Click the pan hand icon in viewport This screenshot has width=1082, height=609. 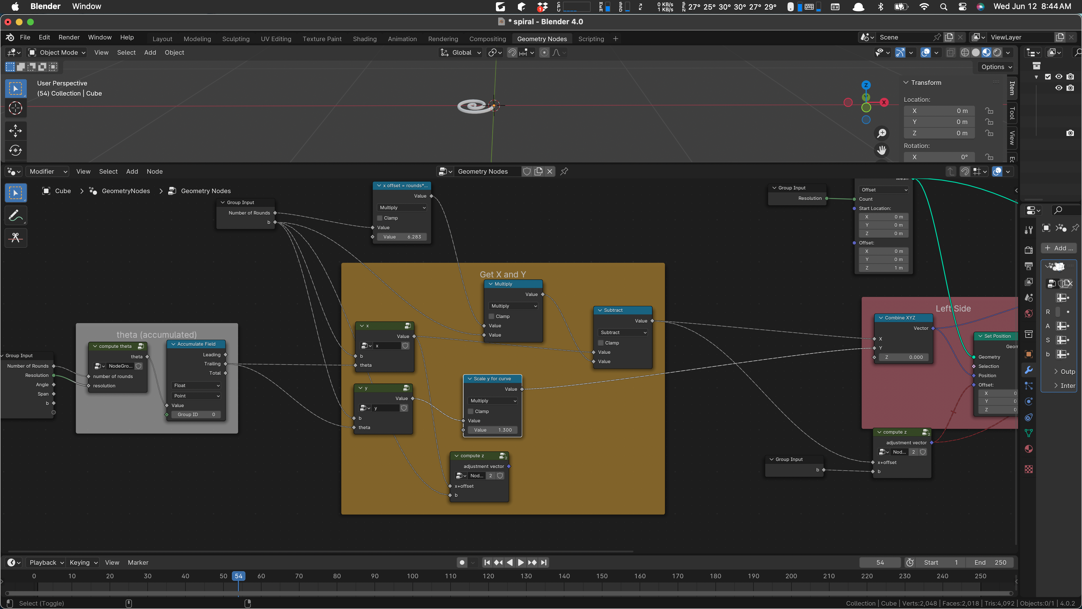(882, 150)
